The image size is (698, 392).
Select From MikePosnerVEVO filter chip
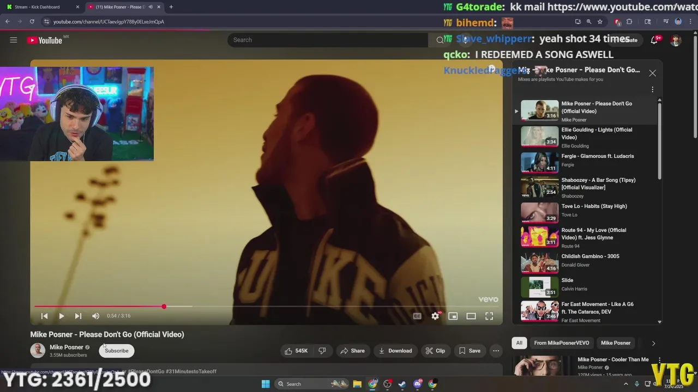pyautogui.click(x=561, y=343)
